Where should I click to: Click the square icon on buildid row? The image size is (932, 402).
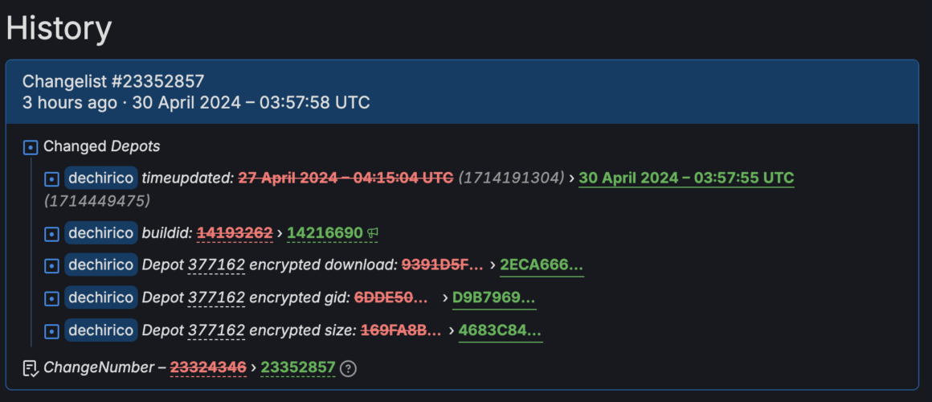coord(51,234)
